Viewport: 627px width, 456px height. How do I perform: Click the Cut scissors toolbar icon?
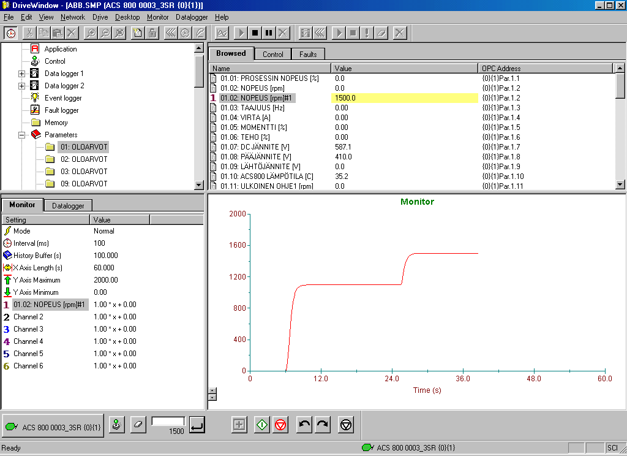pos(29,33)
